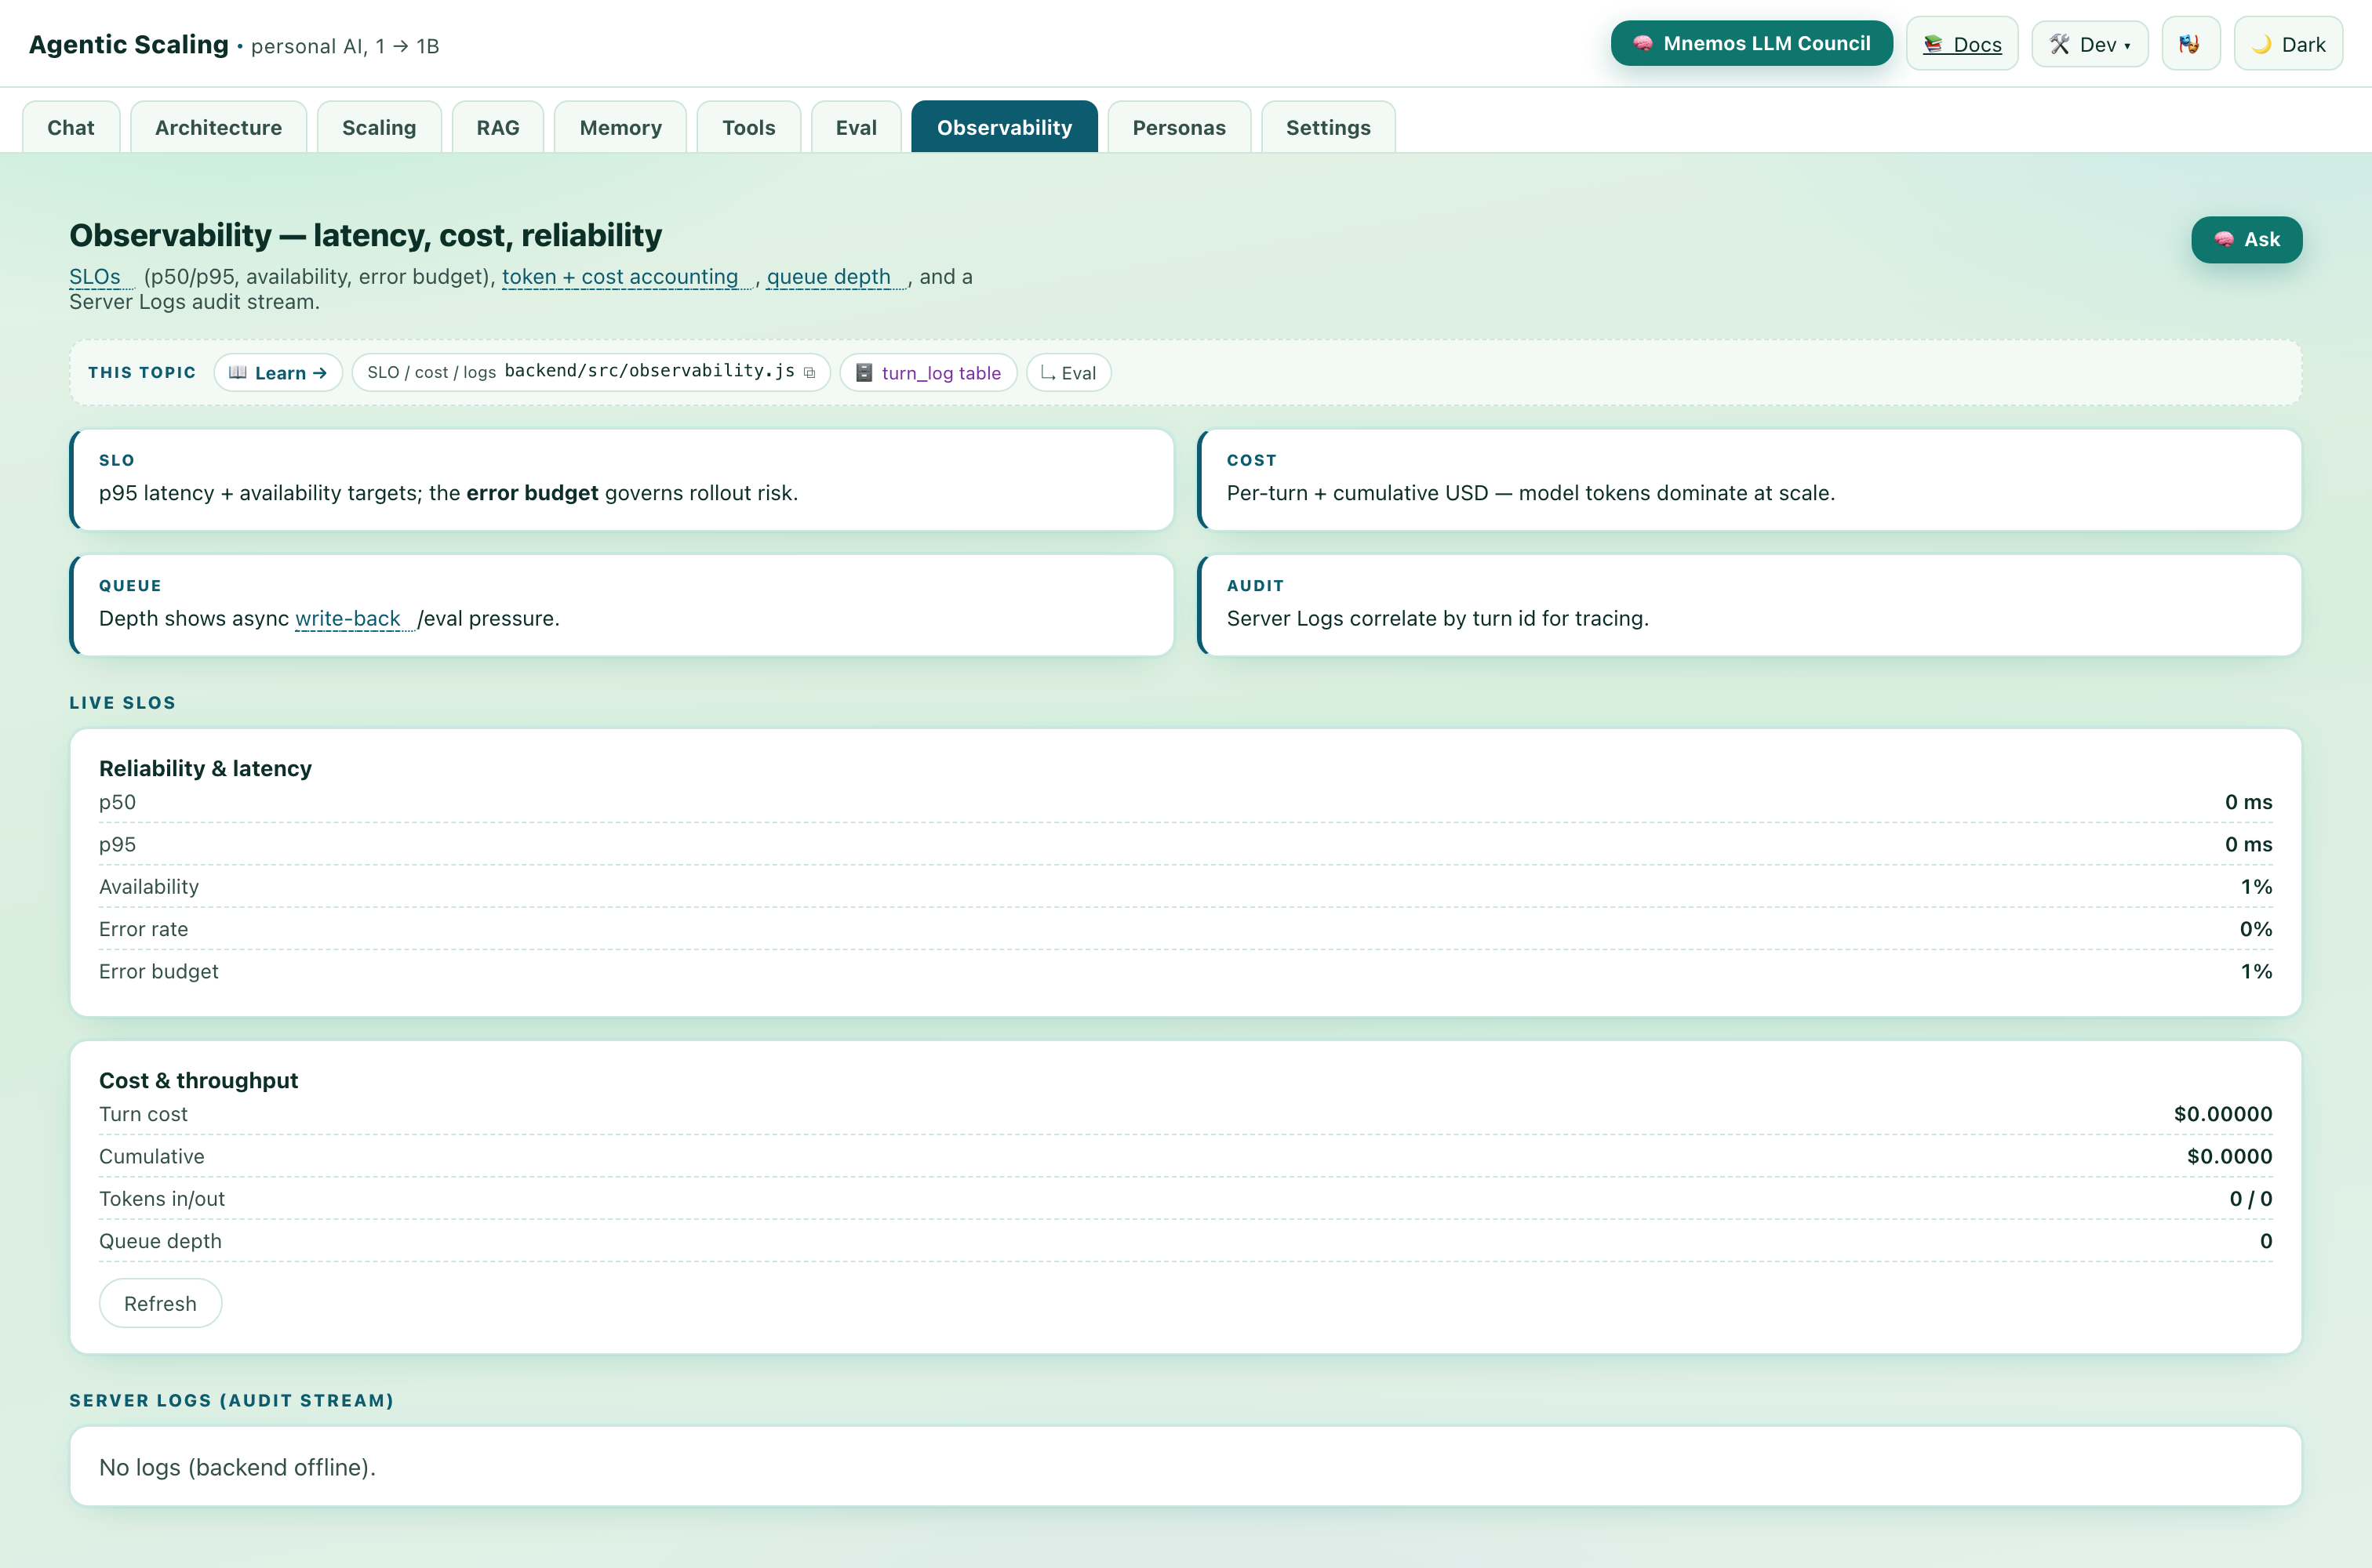Open the Scaling tab
Screen dimensions: 2372x1568
[x=379, y=127]
